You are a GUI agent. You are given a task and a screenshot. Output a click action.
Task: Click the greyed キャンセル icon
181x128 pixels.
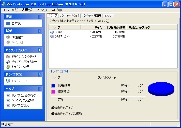pos(8,43)
